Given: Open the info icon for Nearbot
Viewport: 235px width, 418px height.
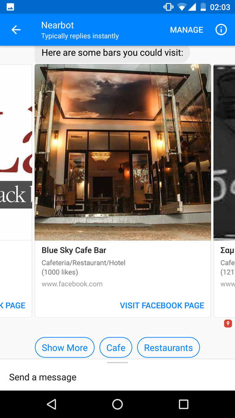Looking at the screenshot, I should click(x=221, y=30).
